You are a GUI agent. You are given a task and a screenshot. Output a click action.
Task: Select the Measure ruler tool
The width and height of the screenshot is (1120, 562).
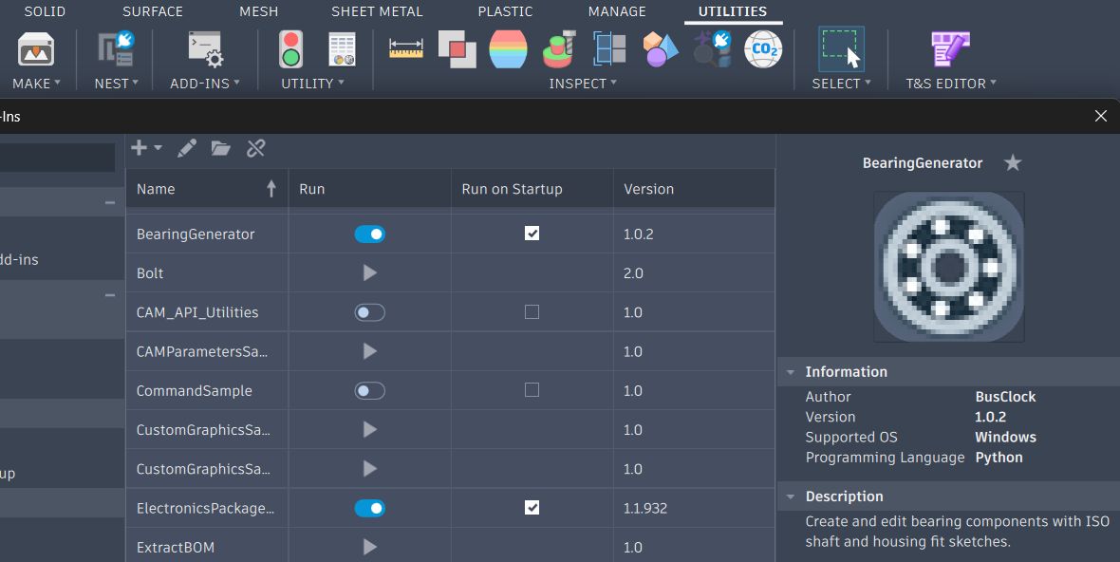point(405,48)
